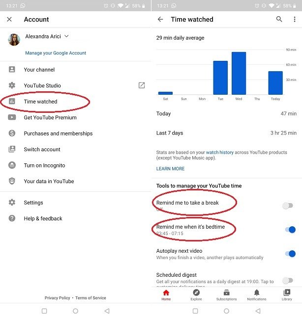Open the Time watched menu entry

pos(75,101)
